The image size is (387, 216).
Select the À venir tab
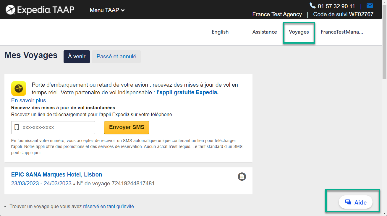pyautogui.click(x=77, y=57)
